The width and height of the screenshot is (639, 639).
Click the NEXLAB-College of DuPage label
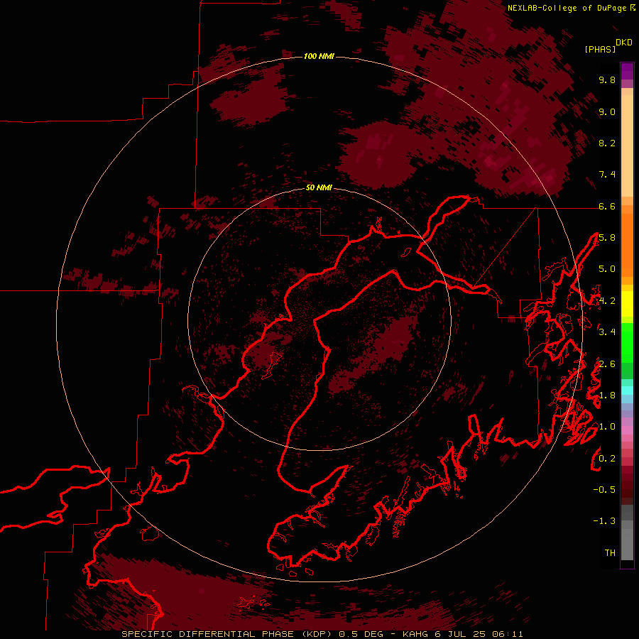click(567, 8)
